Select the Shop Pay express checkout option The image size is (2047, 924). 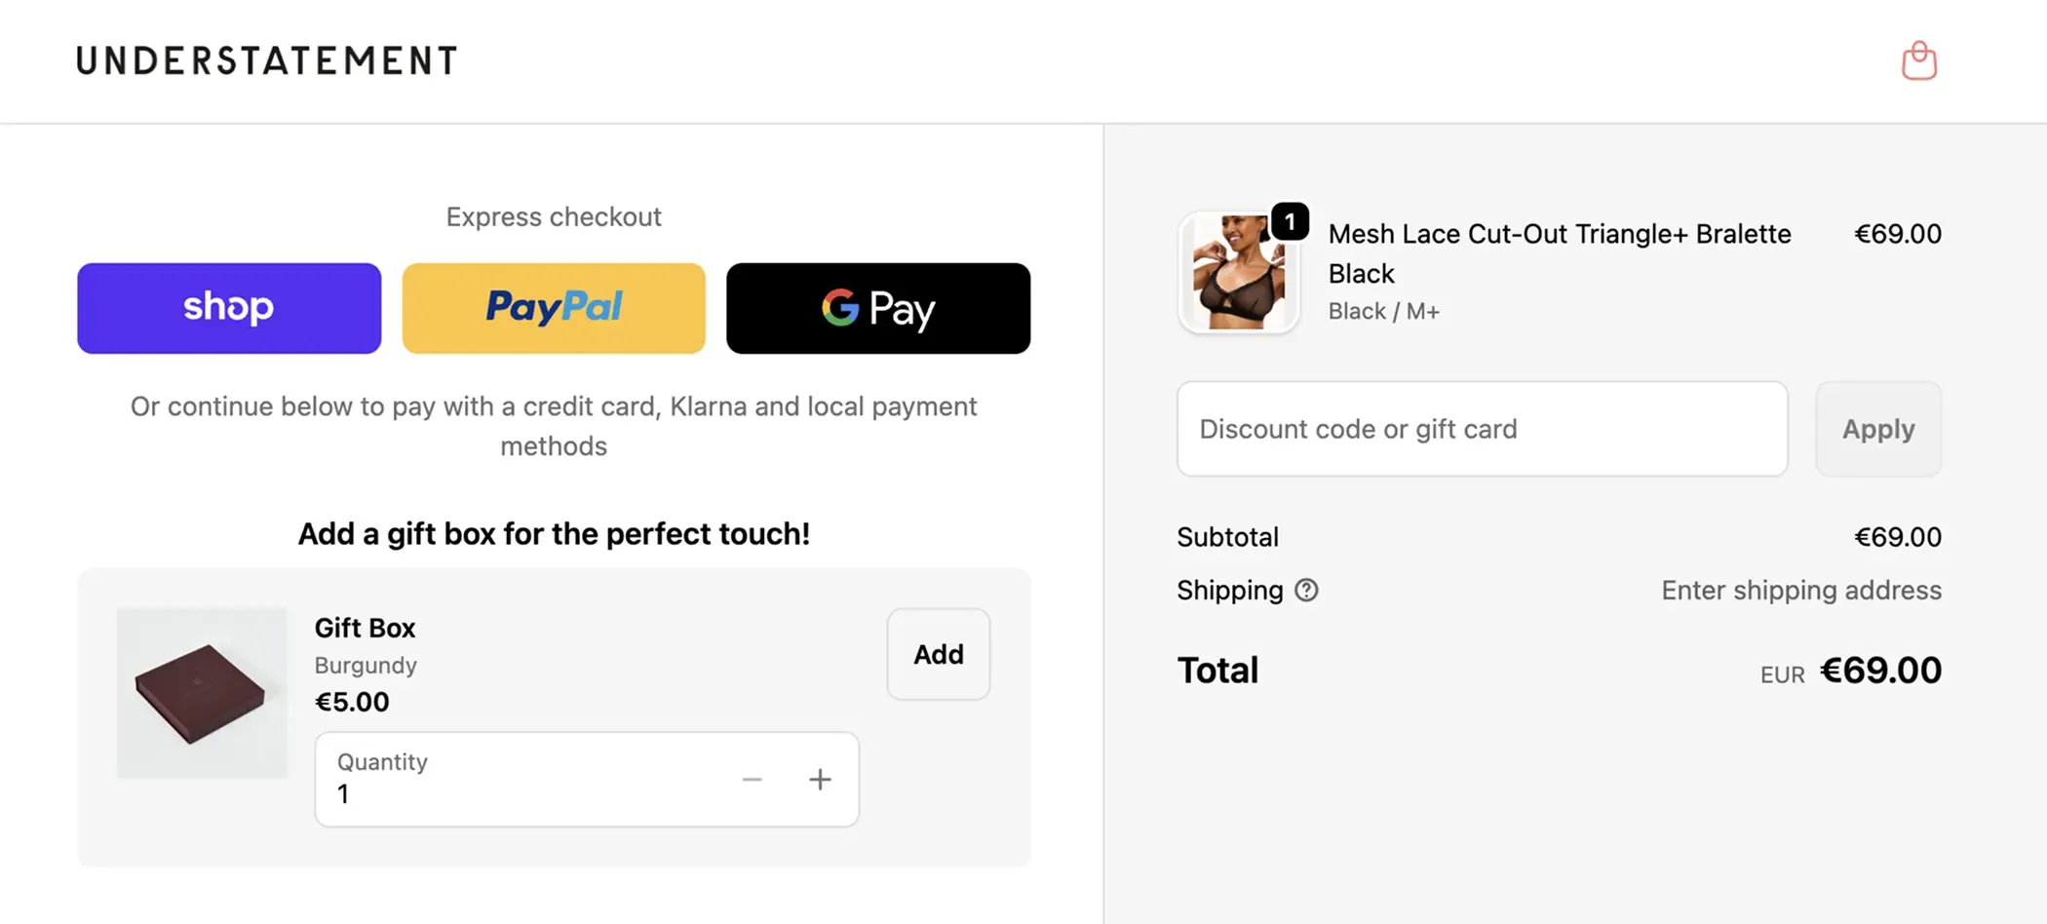click(228, 308)
